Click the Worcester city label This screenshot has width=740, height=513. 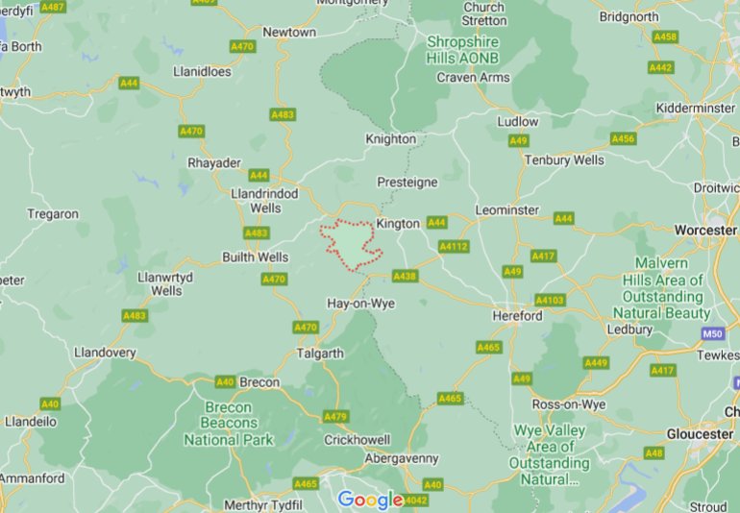point(705,231)
